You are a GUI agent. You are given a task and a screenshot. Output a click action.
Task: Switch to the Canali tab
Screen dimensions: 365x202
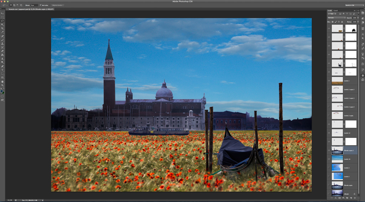point(336,10)
